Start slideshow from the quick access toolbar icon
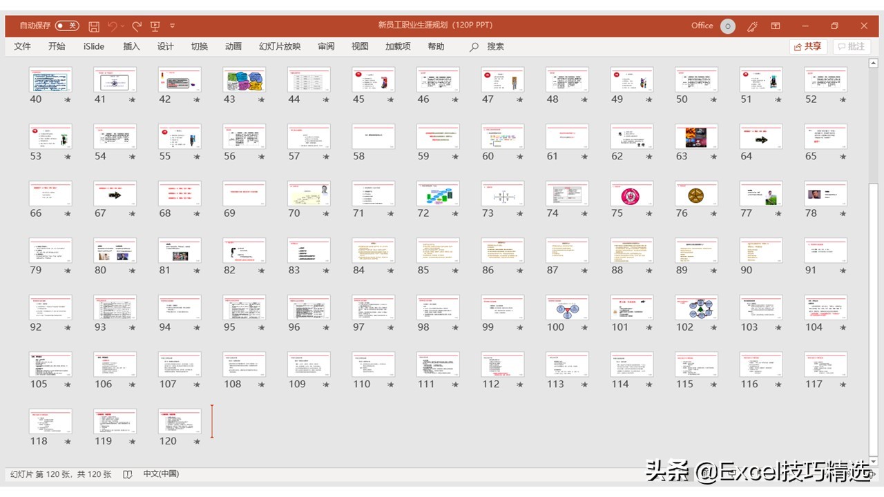This screenshot has width=884, height=497. (155, 25)
